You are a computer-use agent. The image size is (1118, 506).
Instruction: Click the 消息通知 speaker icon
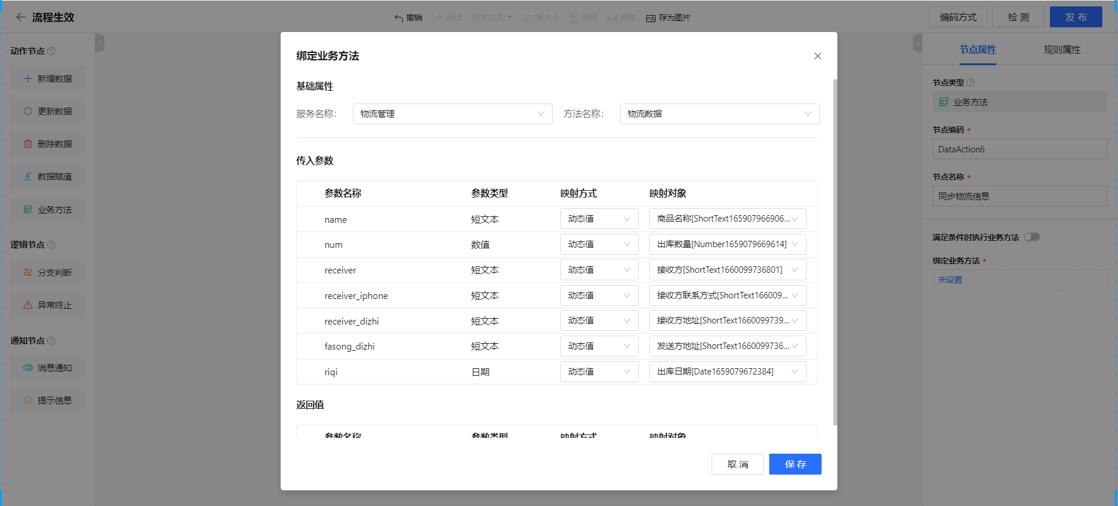(27, 368)
